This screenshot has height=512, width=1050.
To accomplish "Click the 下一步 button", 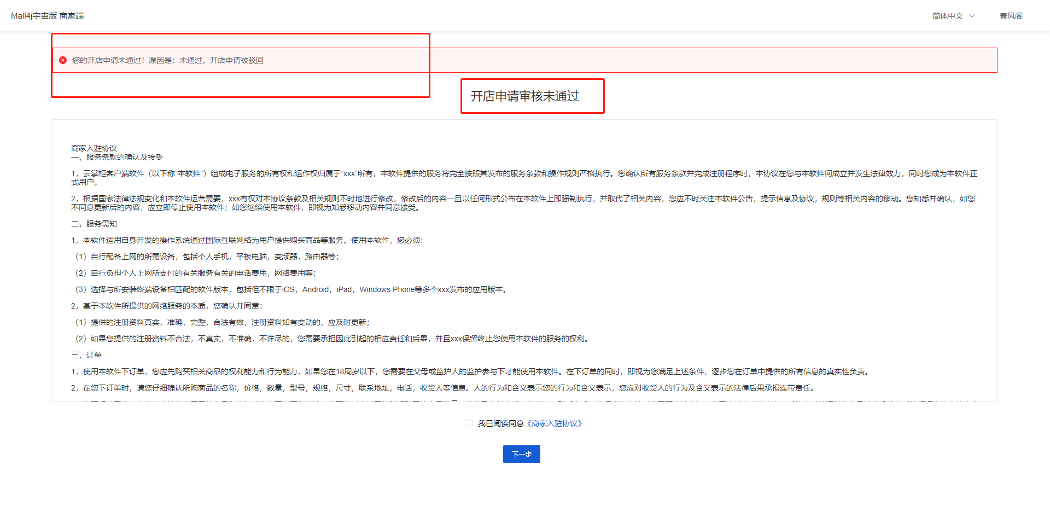I will (522, 454).
